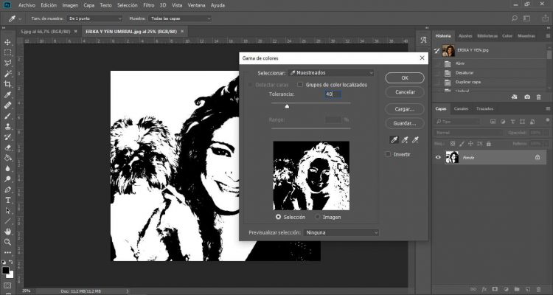
Task: Select the Healing Brush tool
Action: [x=7, y=105]
